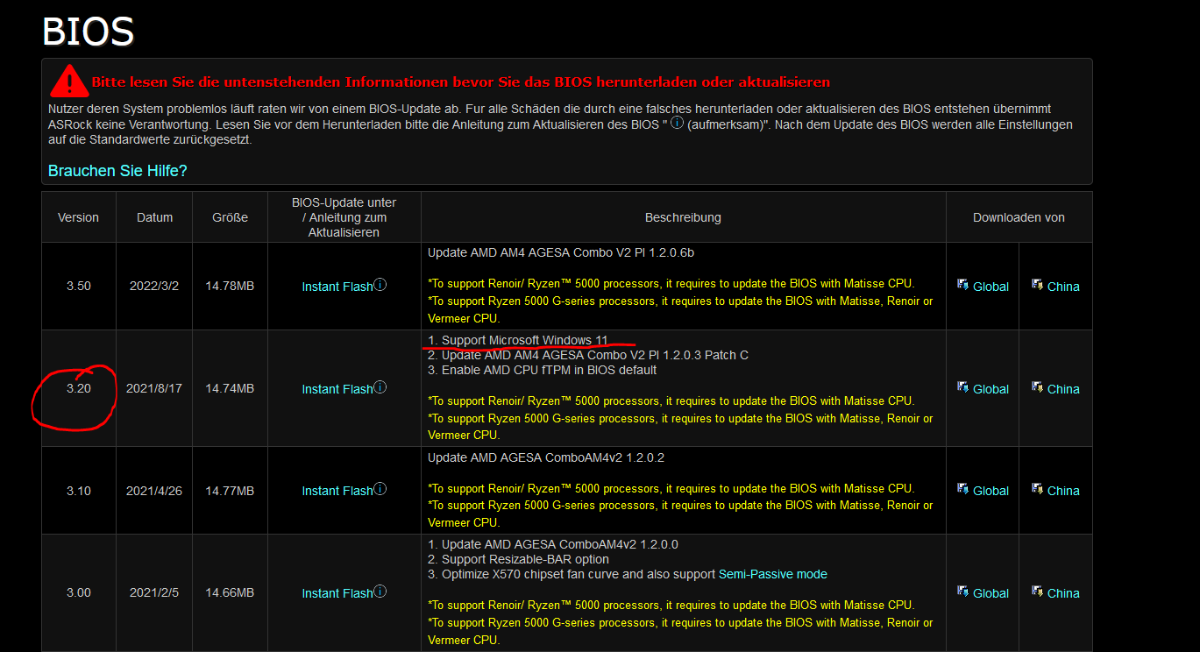The height and width of the screenshot is (652, 1200).
Task: Click 'Update AMD AM4 AGESA Combo V2 PI 1.2.0.3 Patch C' line
Action: click(x=588, y=355)
